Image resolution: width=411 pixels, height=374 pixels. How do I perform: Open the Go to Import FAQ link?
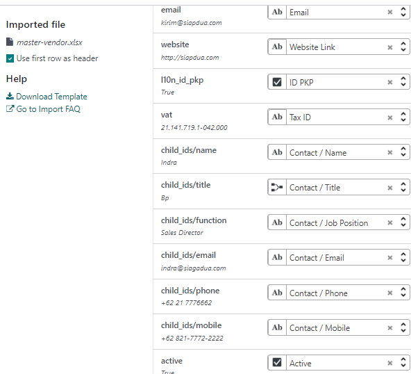(x=48, y=109)
